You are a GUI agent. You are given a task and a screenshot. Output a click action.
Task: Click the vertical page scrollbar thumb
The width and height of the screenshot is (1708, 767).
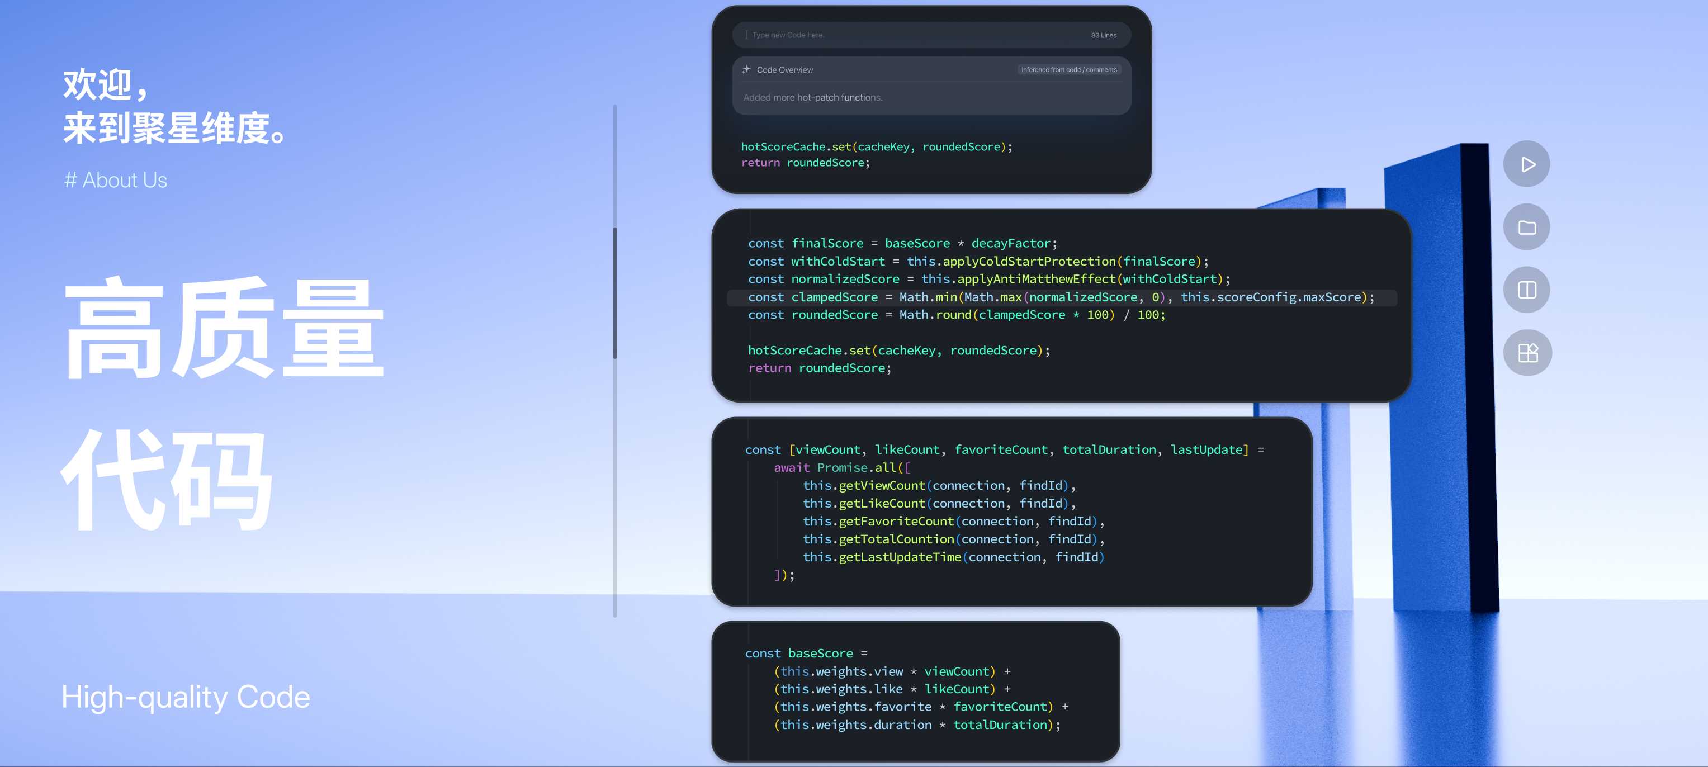pyautogui.click(x=614, y=292)
